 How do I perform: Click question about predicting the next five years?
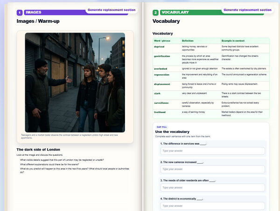coord(75,171)
